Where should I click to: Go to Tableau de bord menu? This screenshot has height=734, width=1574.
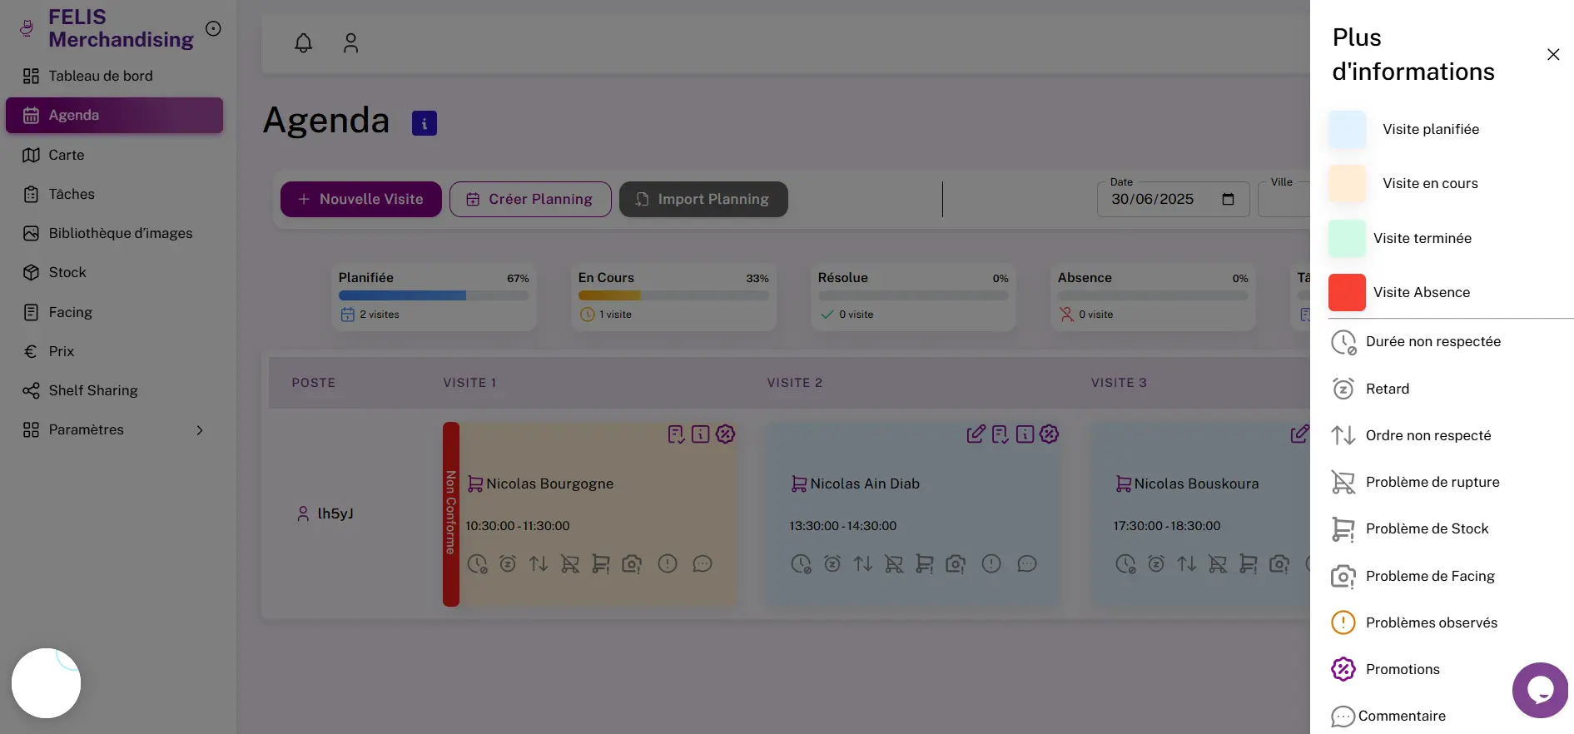click(x=101, y=76)
